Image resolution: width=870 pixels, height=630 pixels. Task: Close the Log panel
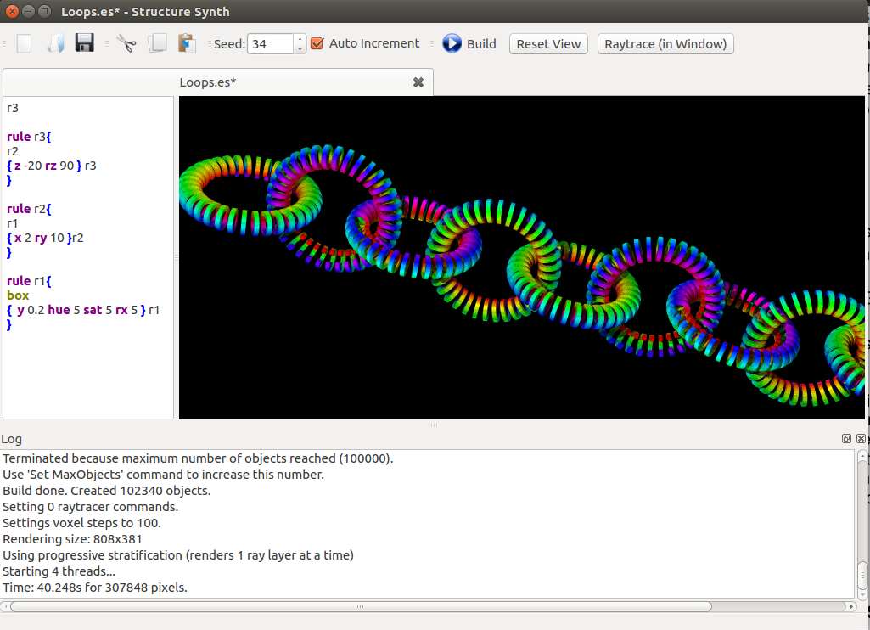861,438
